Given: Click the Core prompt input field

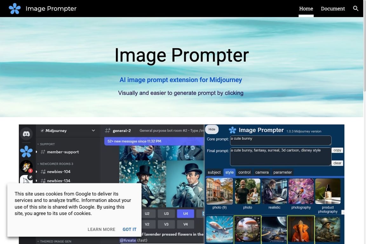Looking at the screenshot, I should pos(281,140).
